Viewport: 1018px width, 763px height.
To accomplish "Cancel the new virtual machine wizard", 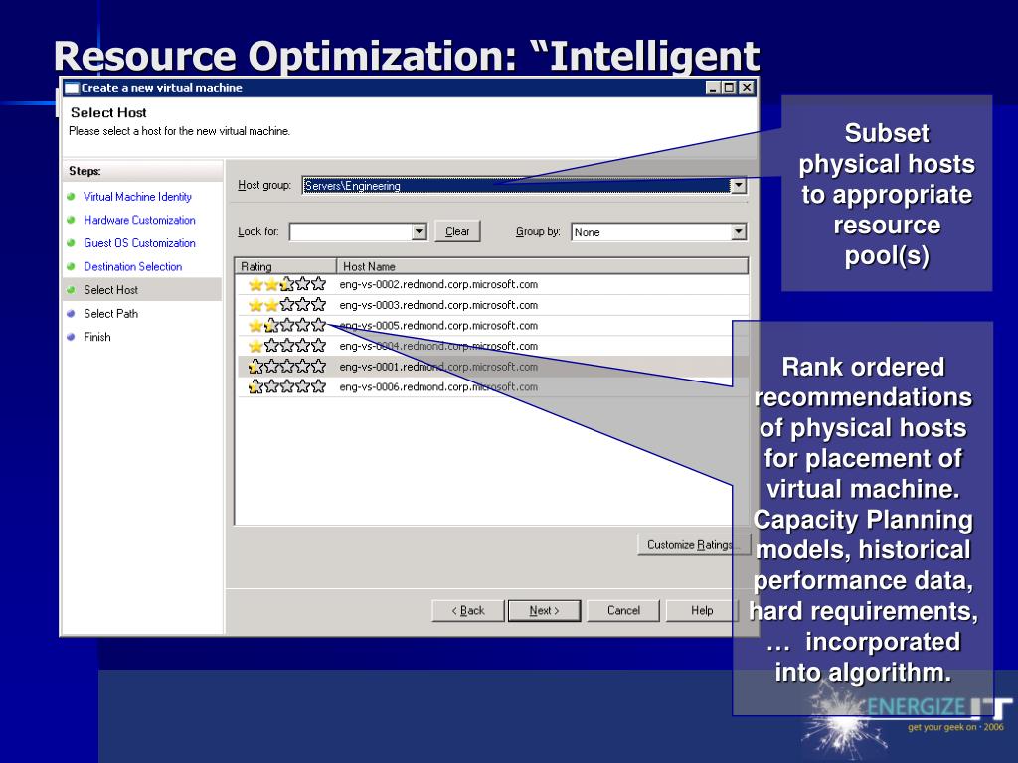I will pyautogui.click(x=623, y=611).
